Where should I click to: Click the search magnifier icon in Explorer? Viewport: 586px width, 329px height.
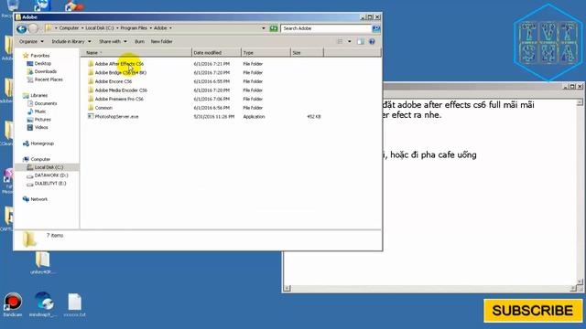pyautogui.click(x=376, y=28)
